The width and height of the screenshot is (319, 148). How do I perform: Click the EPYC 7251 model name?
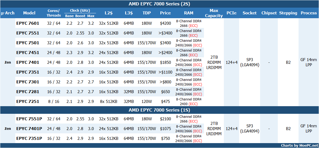pos(28,101)
